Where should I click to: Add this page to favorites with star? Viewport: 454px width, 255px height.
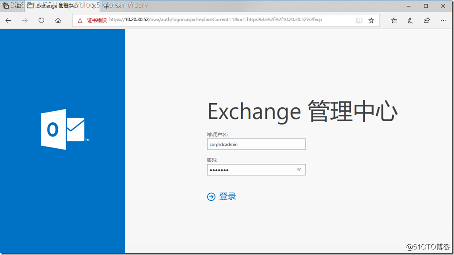(371, 21)
